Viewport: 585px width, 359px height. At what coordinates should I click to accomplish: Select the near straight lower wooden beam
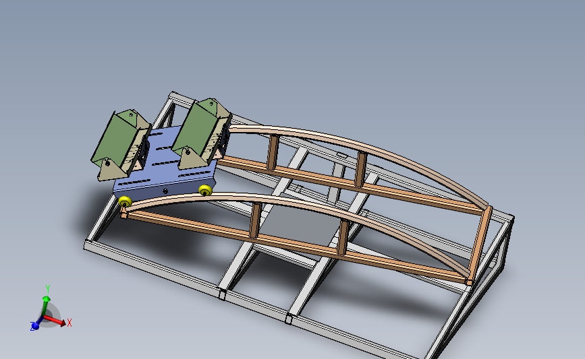tap(295, 246)
